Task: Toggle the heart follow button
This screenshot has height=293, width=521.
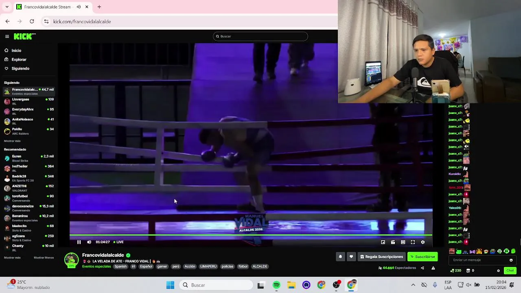Action: pyautogui.click(x=351, y=257)
